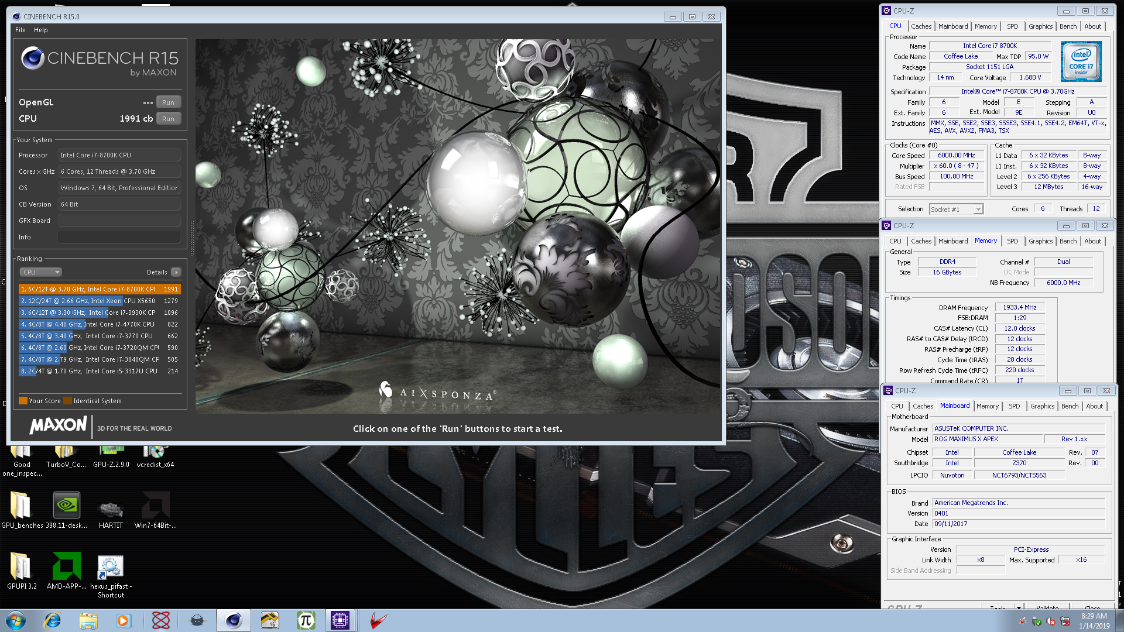Select the i7-8700K ranking entry scoring 1991
Image resolution: width=1124 pixels, height=632 pixels.
100,289
